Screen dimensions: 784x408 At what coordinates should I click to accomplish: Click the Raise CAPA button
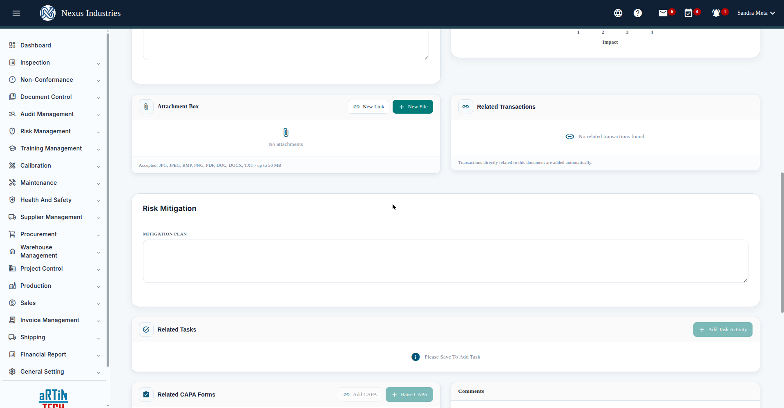[409, 395]
